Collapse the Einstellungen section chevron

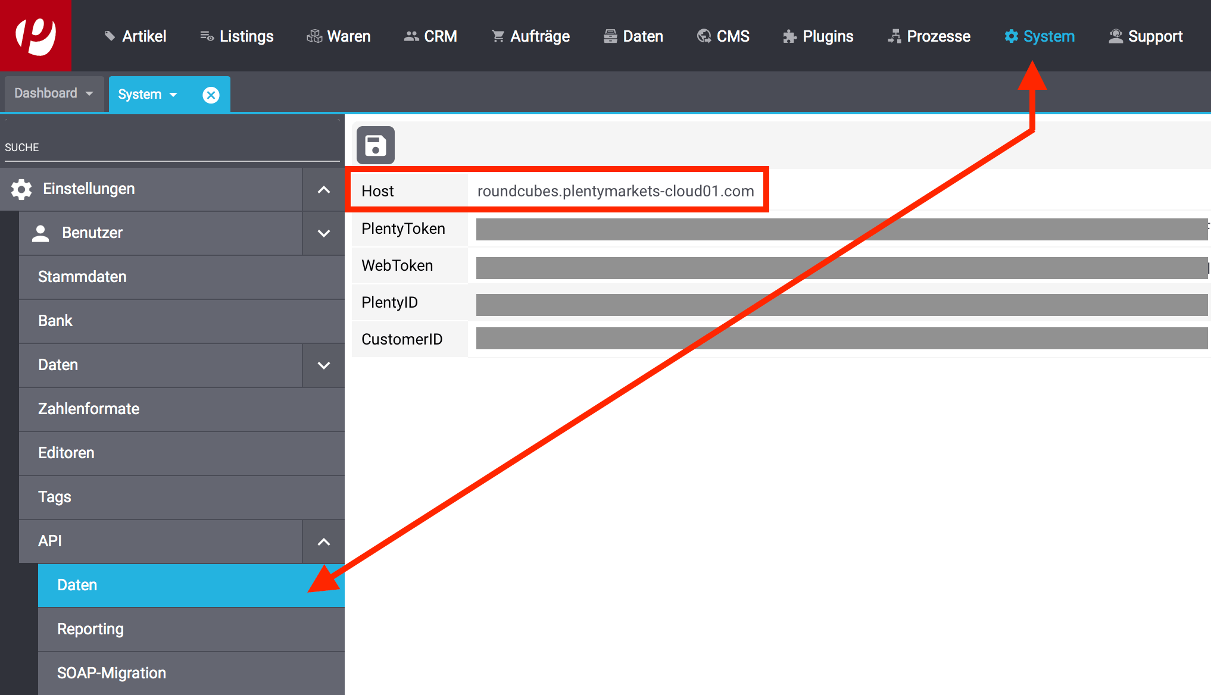point(323,190)
